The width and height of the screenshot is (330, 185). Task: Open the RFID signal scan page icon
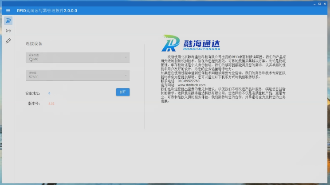[x=8, y=31]
